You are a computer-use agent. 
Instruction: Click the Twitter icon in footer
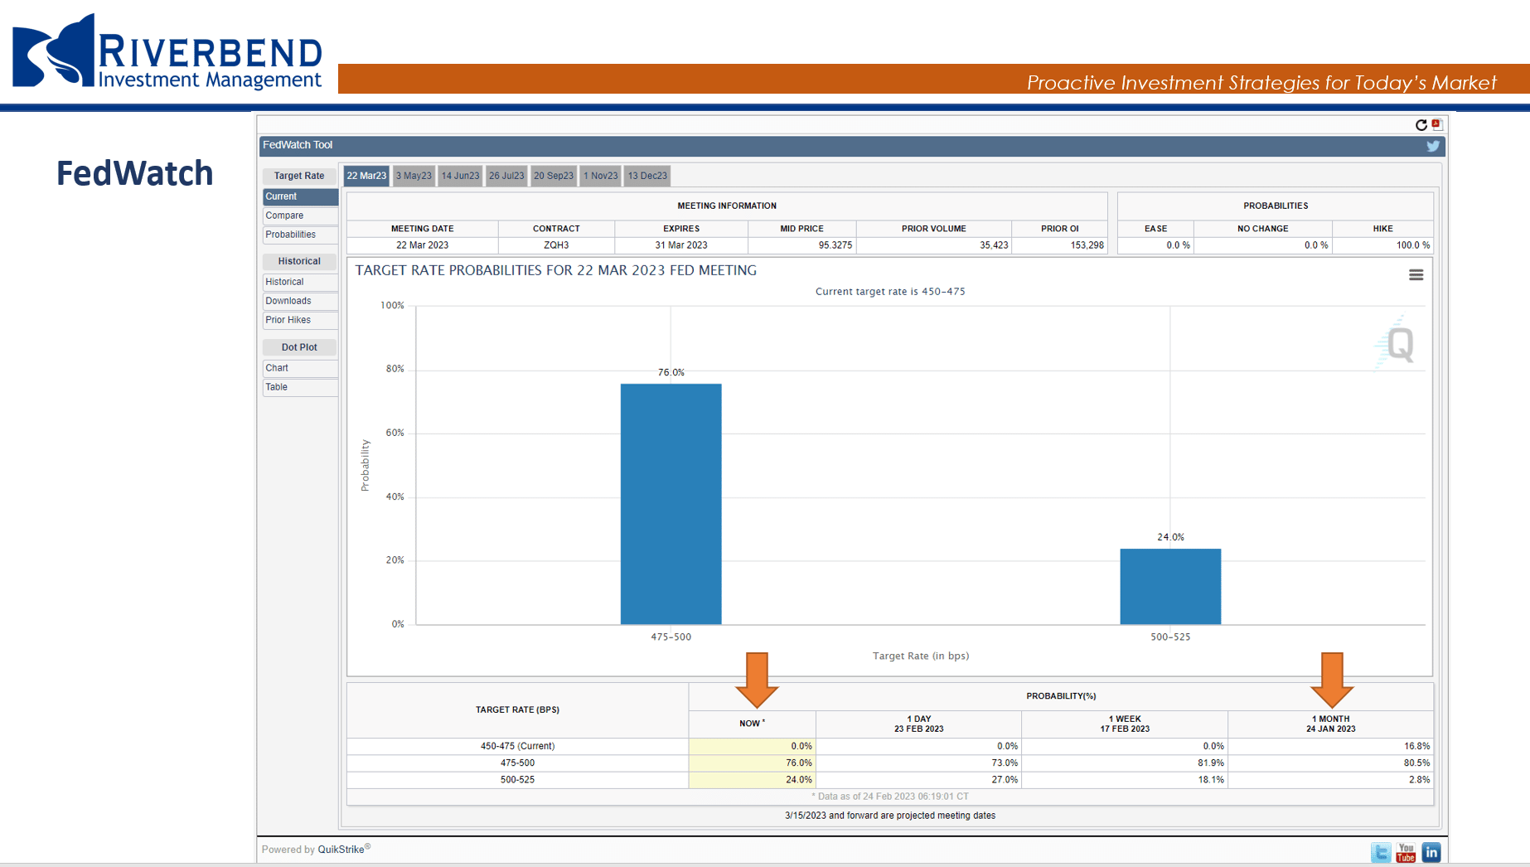[x=1381, y=852]
